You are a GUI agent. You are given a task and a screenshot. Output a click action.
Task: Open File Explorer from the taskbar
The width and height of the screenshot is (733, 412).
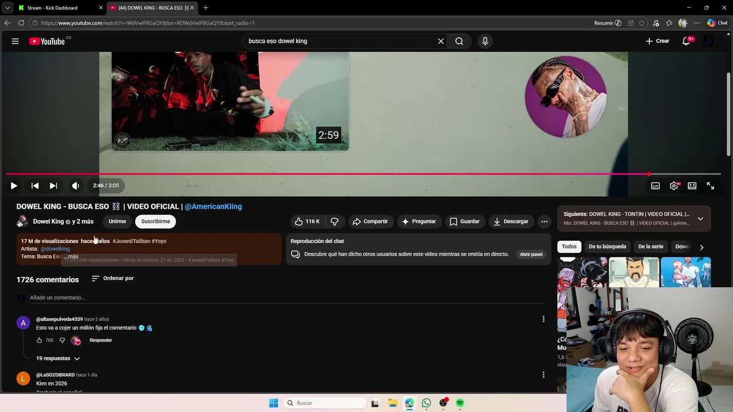coord(392,403)
